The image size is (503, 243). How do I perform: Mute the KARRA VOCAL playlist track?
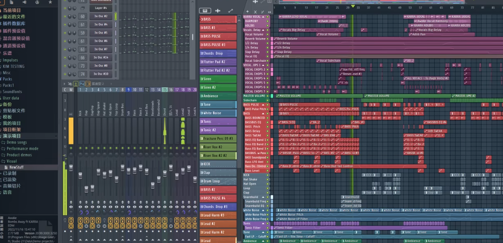click(268, 17)
